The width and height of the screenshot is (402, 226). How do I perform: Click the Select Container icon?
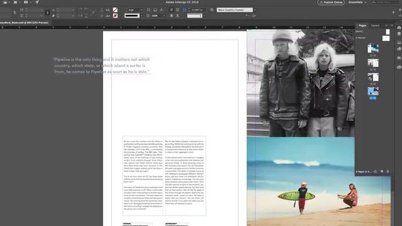click(102, 10)
